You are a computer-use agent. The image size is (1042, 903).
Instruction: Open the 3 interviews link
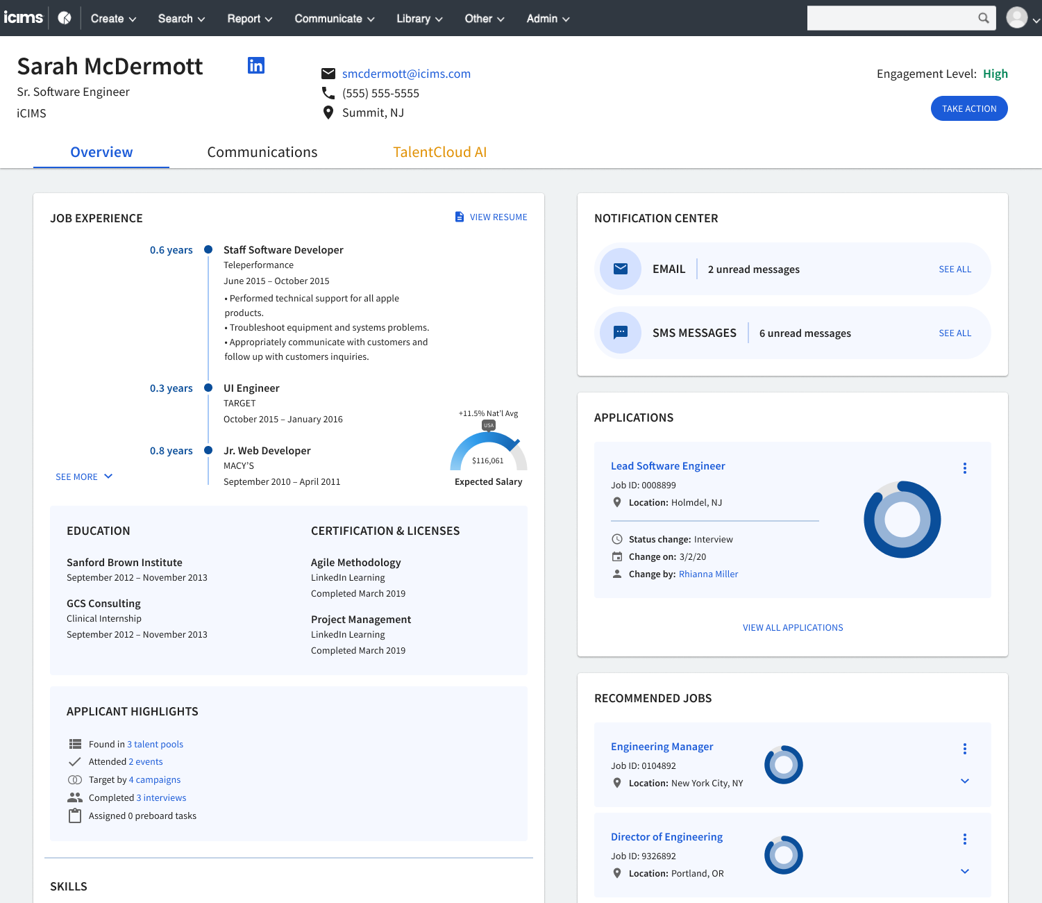(162, 797)
